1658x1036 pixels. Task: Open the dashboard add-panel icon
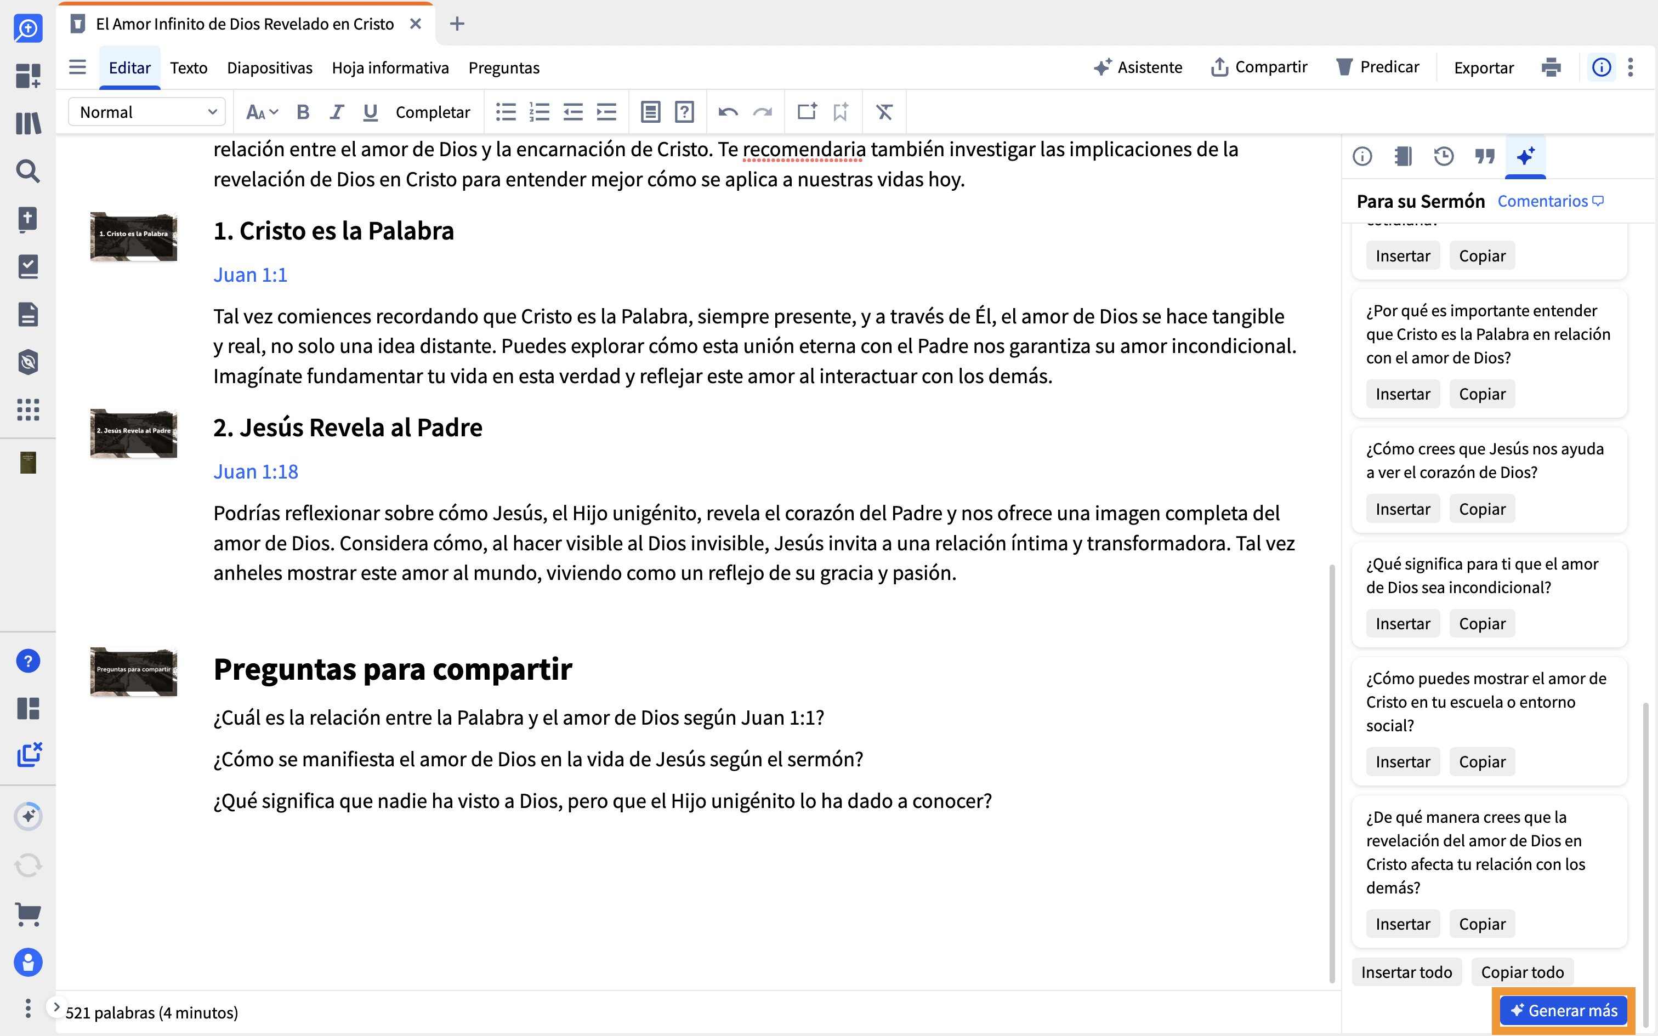click(x=28, y=76)
